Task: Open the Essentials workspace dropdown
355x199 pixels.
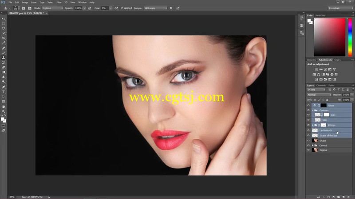Action: point(340,8)
